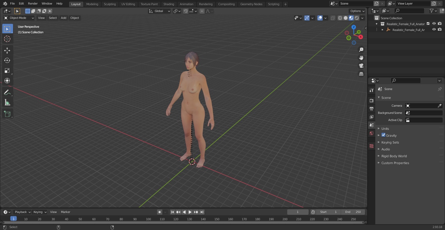Select solid viewport shading
Viewport: 445px width, 230px height.
click(346, 18)
